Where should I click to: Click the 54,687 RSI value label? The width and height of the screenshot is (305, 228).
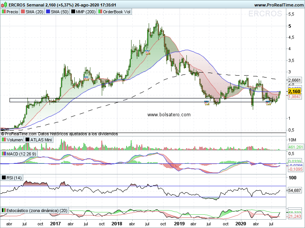click(294, 190)
